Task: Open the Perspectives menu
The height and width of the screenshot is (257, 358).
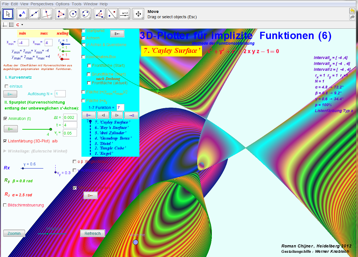Action: point(42,4)
